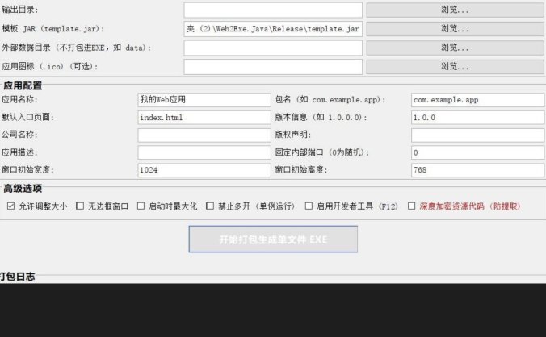Click the 输出目录 label

tap(20, 10)
